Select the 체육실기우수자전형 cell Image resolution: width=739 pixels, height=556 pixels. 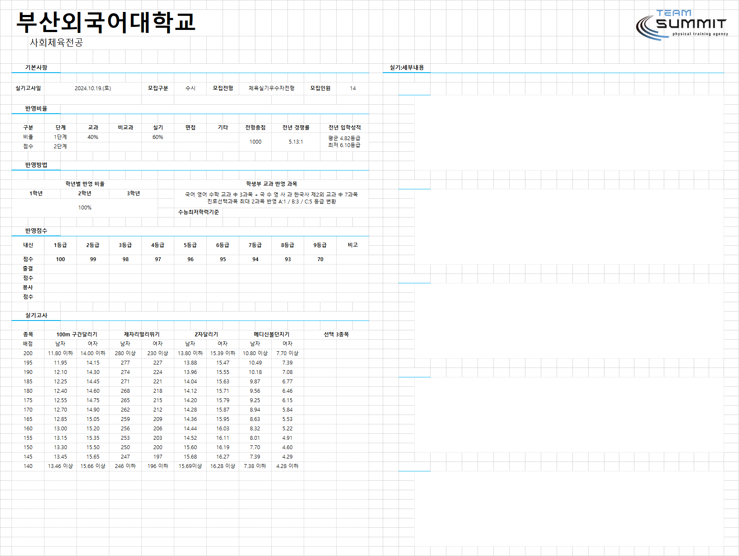point(272,88)
